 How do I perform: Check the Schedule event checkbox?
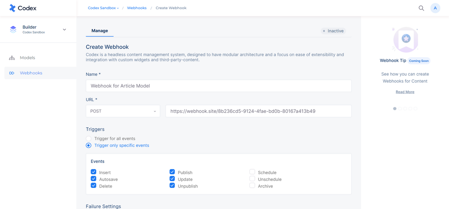(x=252, y=172)
